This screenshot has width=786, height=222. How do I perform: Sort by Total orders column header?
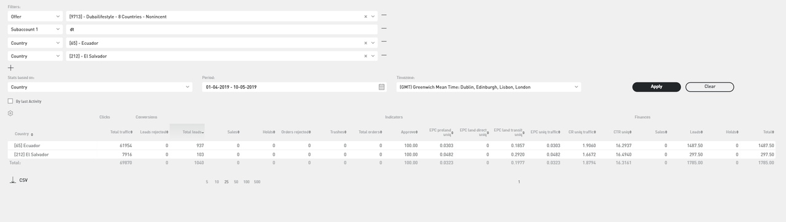click(x=370, y=132)
